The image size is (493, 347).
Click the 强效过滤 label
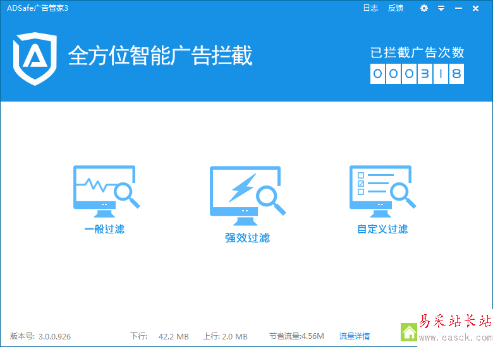(x=247, y=238)
